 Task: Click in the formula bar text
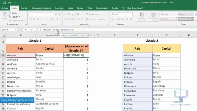[x=58, y=30]
